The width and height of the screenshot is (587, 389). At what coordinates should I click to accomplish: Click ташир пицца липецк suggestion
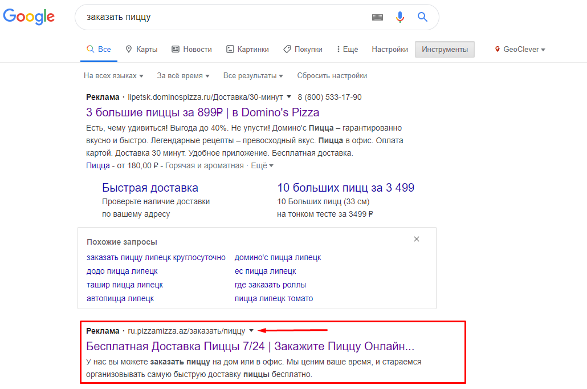[125, 285]
